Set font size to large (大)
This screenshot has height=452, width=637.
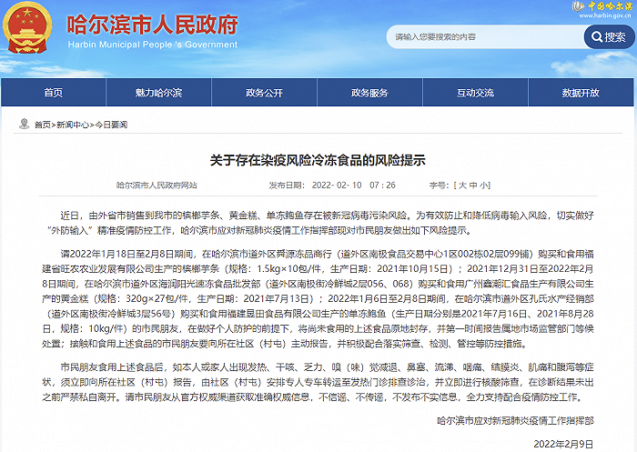click(463, 185)
